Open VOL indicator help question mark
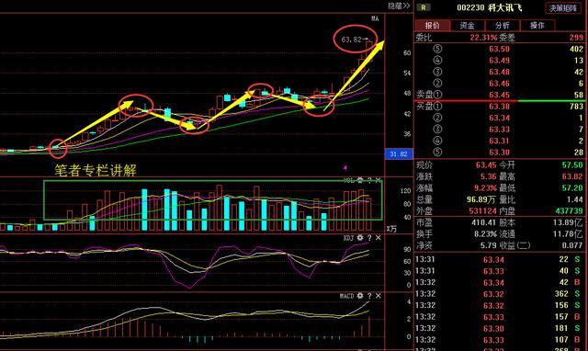 coord(369,180)
